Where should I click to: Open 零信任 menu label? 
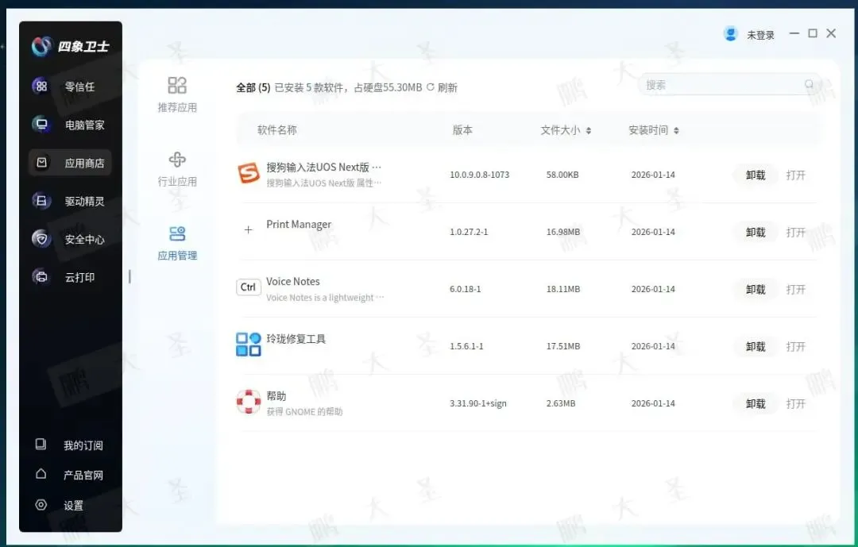click(x=80, y=87)
